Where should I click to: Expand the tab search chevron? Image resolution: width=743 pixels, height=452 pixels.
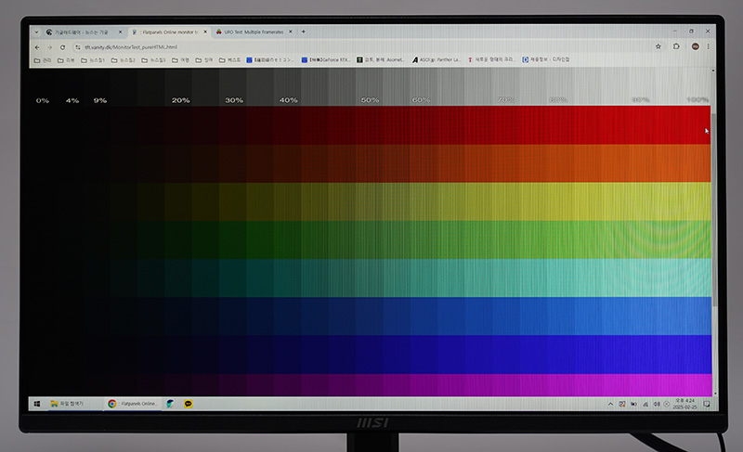pyautogui.click(x=36, y=32)
